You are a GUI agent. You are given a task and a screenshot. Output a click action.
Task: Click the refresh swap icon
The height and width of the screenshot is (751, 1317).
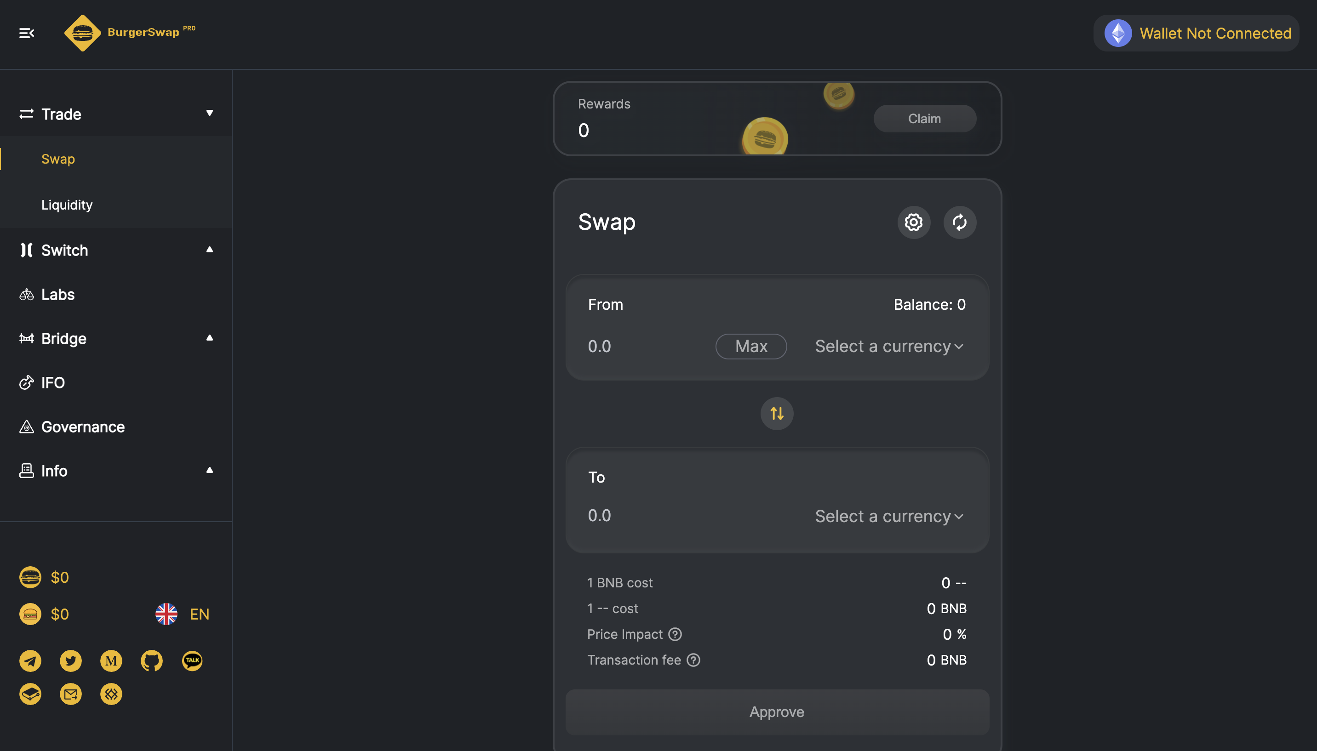959,222
